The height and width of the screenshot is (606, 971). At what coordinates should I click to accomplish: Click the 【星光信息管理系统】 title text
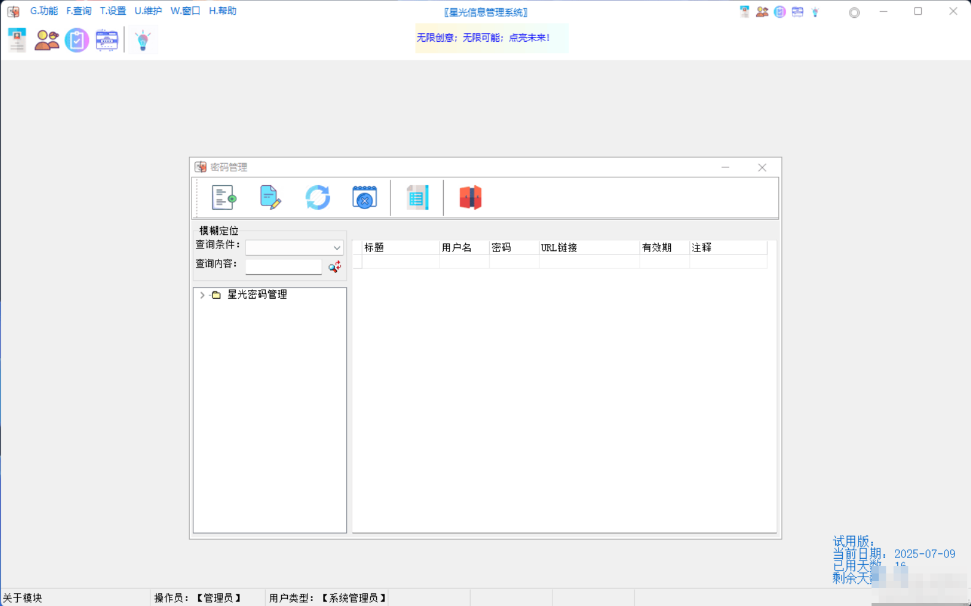click(485, 12)
